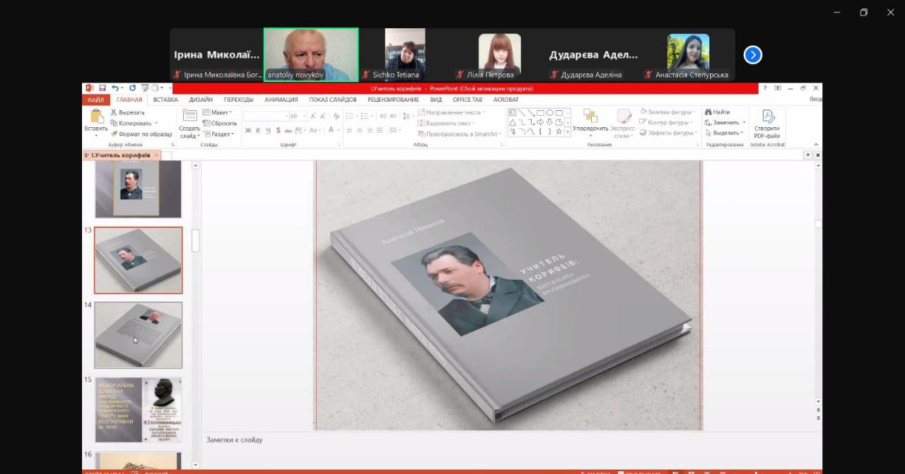Toggle strikethrough abc formatting
Image resolution: width=905 pixels, height=474 pixels.
pos(288,130)
